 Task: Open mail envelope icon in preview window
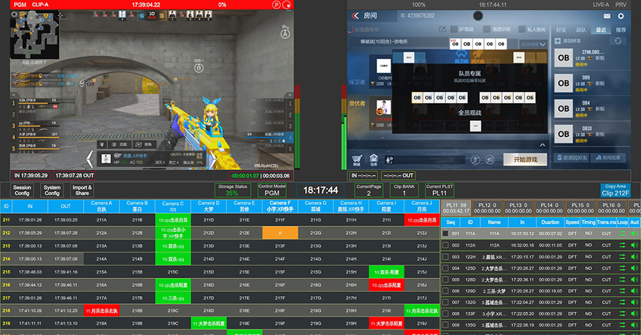click(606, 16)
